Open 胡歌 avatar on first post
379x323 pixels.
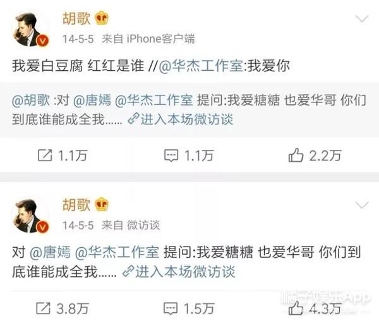click(30, 29)
